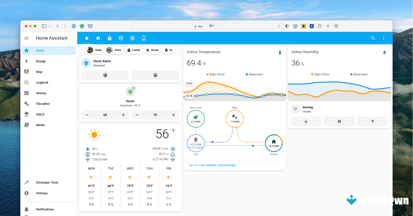Screen dimensions: 413x216
Task: Increase heat setpoint above 68 degrees
Action: tap(123, 115)
